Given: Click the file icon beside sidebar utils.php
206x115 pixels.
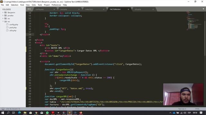Looking at the screenshot, I should coord(7,30).
